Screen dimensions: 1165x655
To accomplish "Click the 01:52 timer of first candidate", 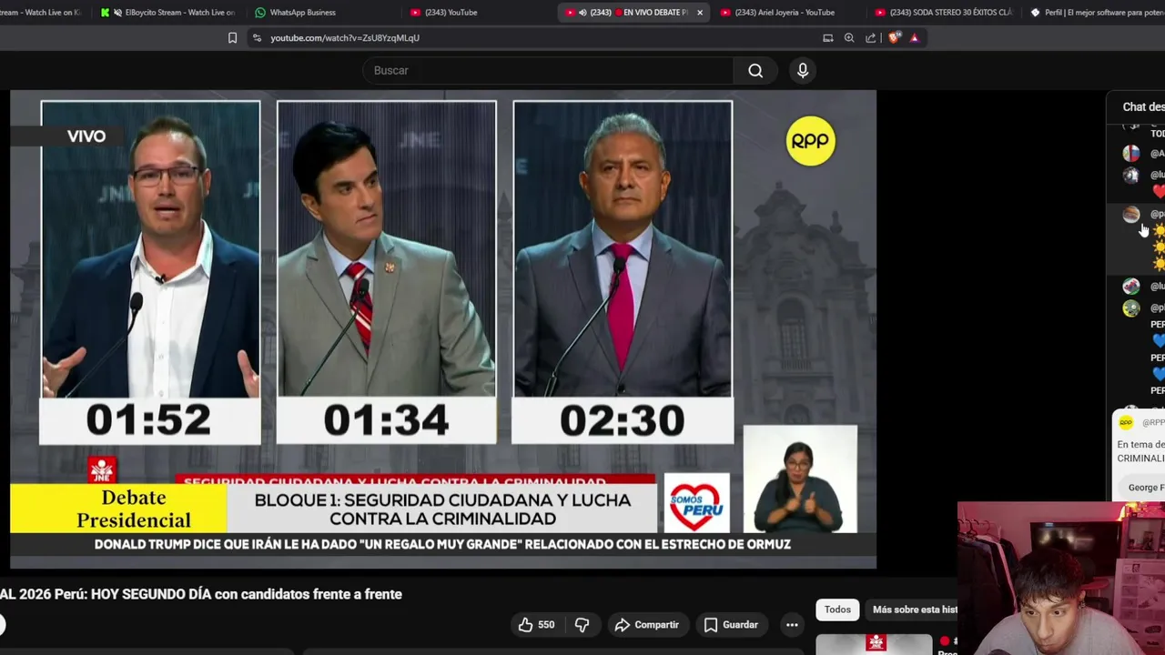I will click(149, 420).
